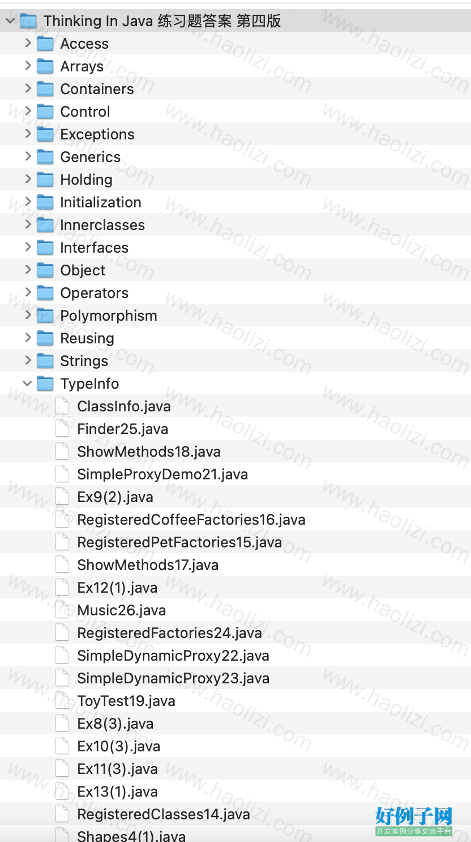
Task: Collapse the root Thinking In Java folder
Action: (10, 21)
